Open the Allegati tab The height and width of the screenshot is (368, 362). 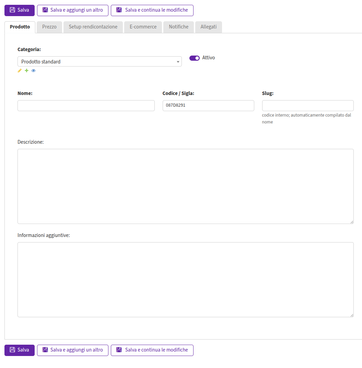209,27
